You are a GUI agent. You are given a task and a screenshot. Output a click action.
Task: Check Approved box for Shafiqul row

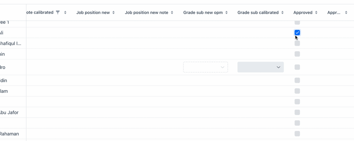click(x=297, y=43)
